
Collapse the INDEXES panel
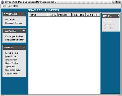click(24, 47)
